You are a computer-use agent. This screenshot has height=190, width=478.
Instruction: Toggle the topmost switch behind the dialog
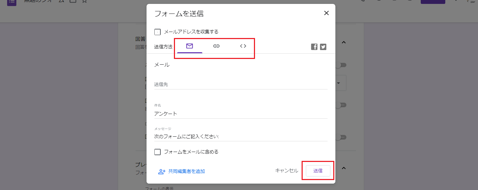pyautogui.click(x=341, y=65)
